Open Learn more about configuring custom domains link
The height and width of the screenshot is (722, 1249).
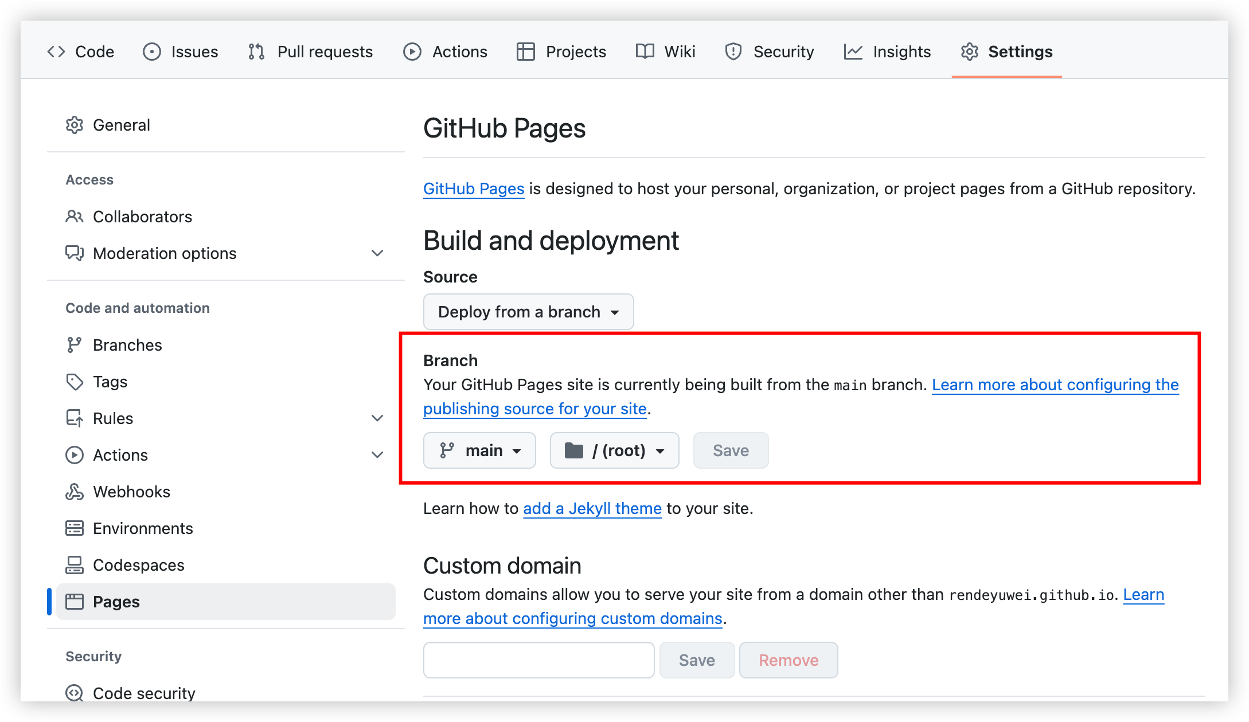(572, 618)
